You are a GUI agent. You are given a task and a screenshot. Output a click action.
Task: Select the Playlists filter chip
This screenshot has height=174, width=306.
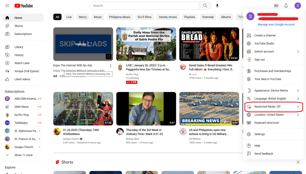(x=189, y=17)
